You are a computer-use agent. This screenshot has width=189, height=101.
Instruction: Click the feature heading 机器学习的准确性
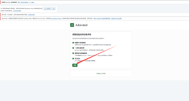[80, 43]
